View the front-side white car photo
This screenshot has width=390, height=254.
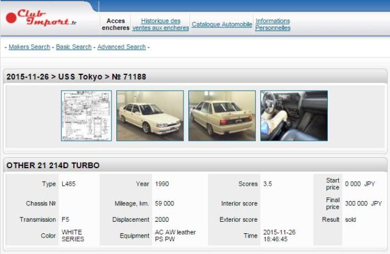point(150,116)
